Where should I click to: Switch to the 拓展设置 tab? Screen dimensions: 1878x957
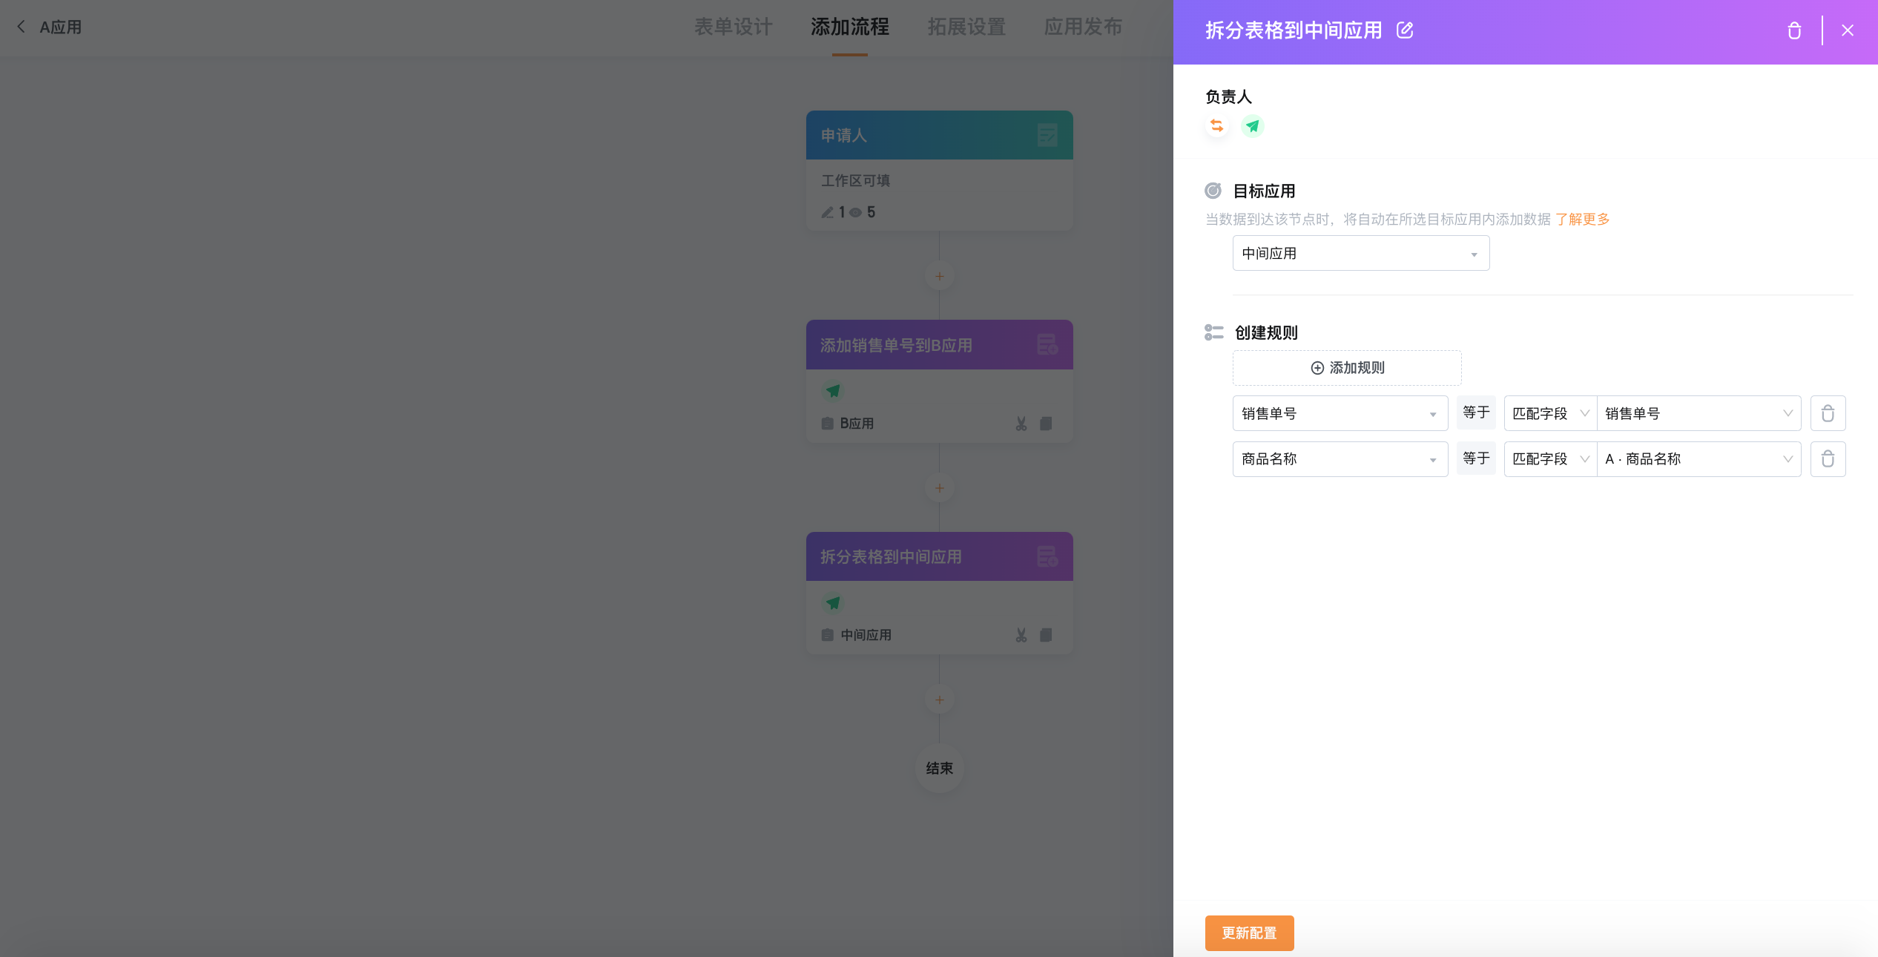[x=966, y=27]
